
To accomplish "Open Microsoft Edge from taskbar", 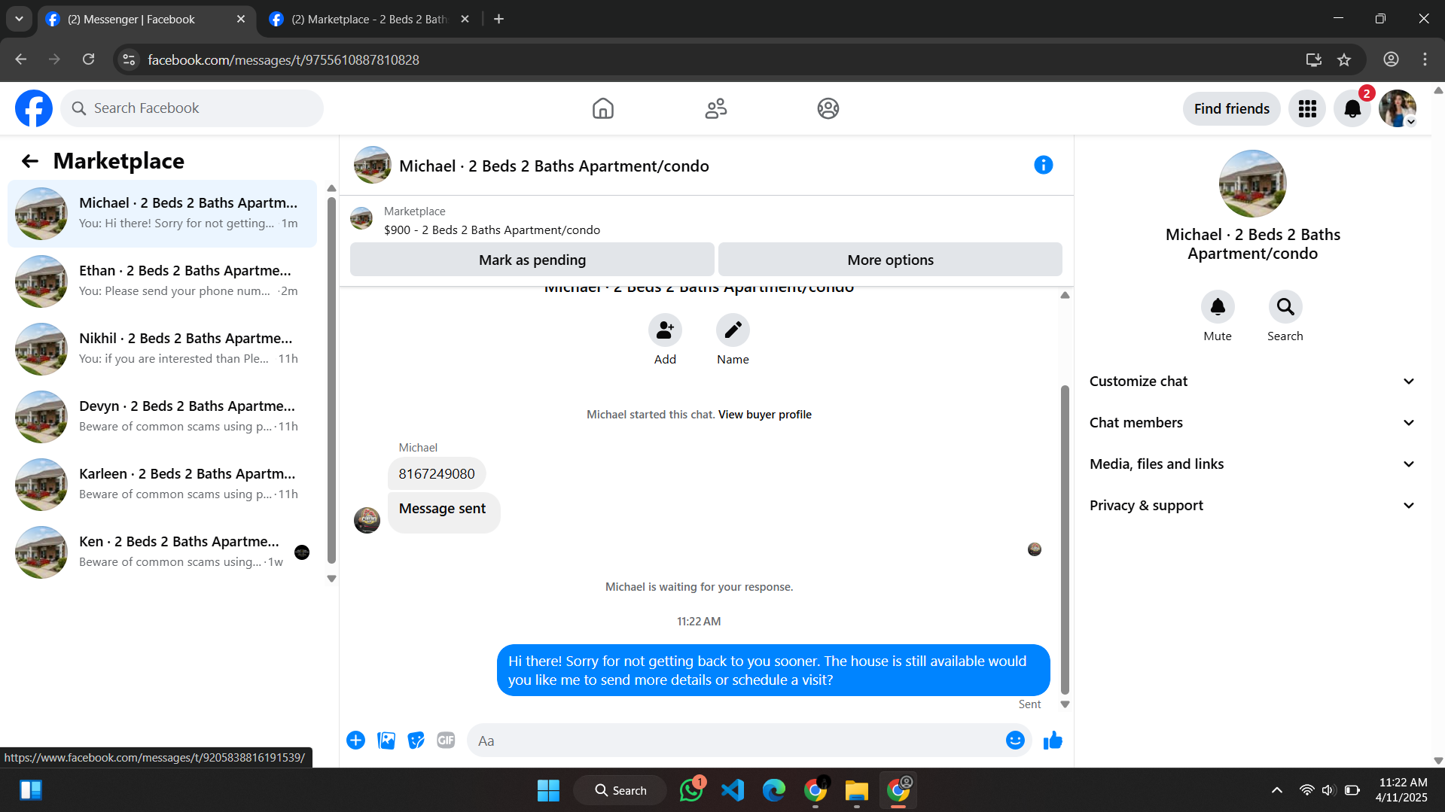I will [773, 790].
